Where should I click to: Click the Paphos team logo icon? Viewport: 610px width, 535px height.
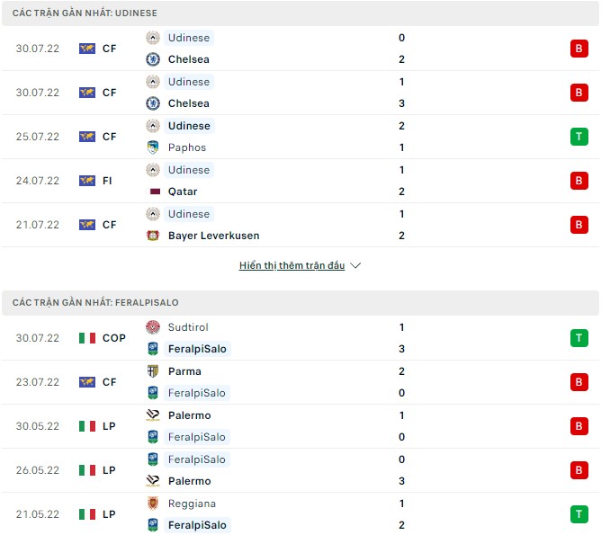[x=153, y=147]
